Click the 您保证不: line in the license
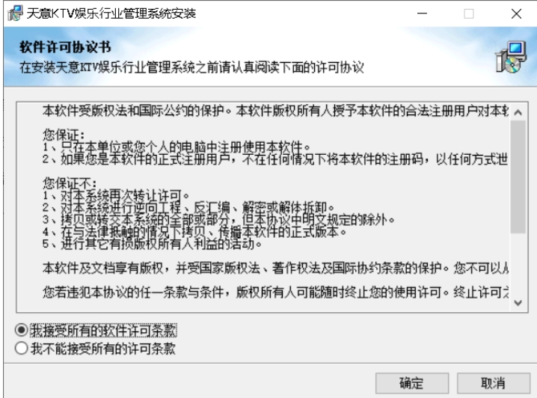 [x=70, y=183]
